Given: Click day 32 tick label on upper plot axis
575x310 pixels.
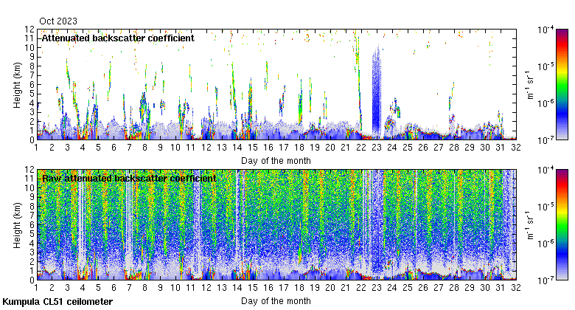Looking at the screenshot, I should (x=516, y=148).
